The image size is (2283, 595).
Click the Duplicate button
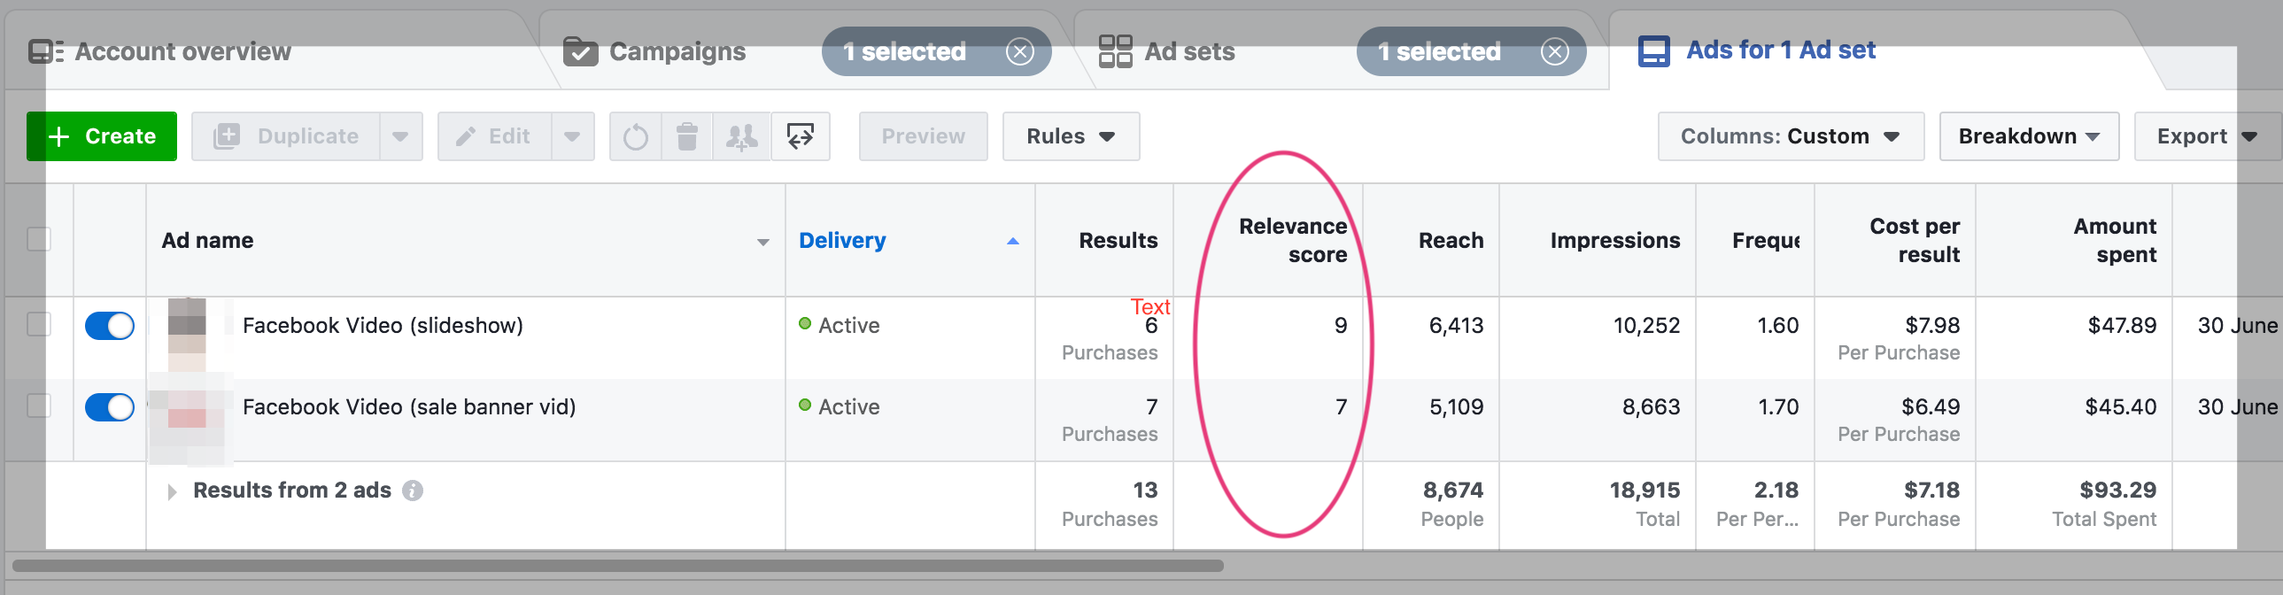tap(286, 136)
